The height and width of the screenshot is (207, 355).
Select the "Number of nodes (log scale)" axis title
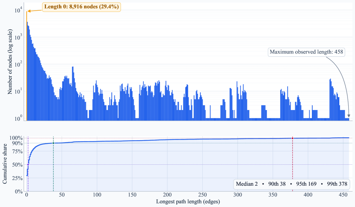click(x=10, y=62)
